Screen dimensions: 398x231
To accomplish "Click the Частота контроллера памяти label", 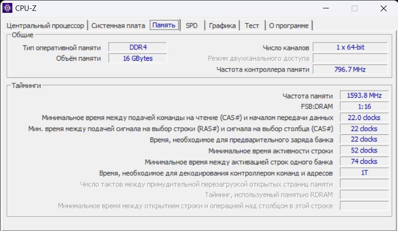I will tap(263, 70).
